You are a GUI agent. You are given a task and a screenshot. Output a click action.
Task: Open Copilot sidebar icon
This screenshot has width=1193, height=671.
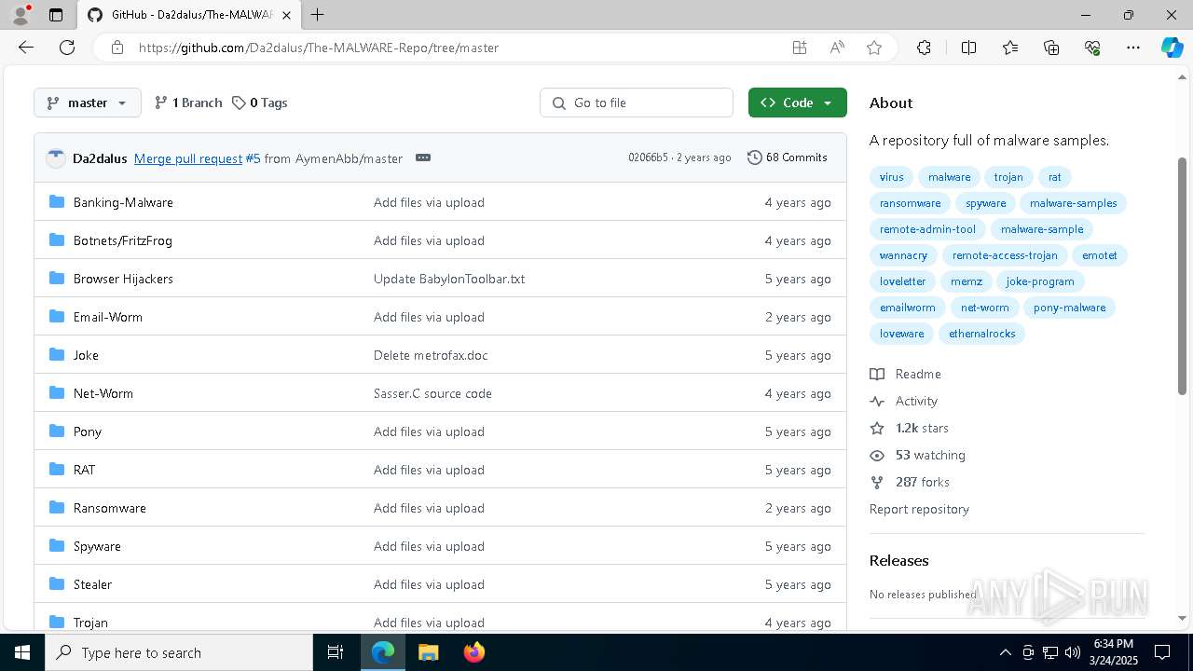pyautogui.click(x=1172, y=48)
